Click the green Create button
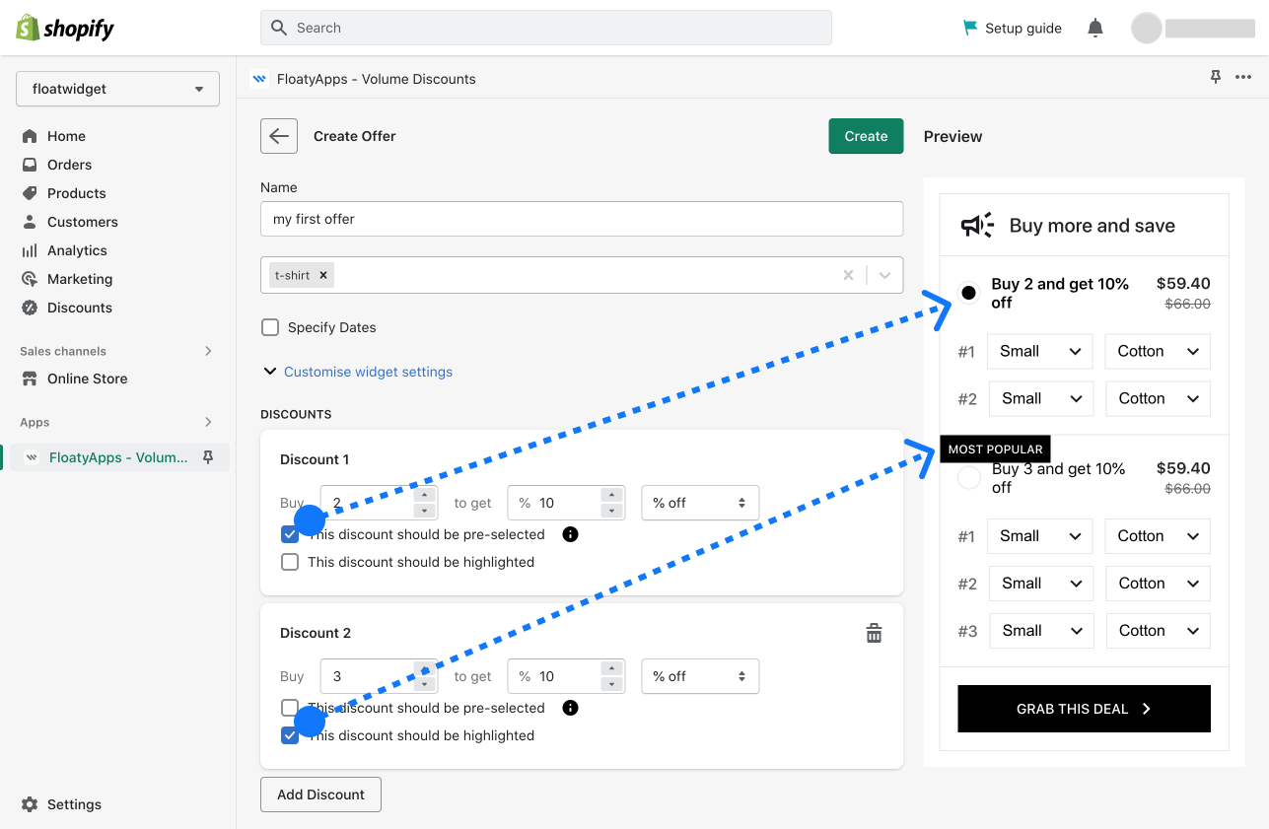 tap(866, 136)
